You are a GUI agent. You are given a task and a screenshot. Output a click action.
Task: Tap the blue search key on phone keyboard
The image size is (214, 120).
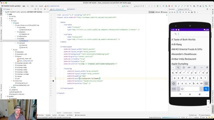[x=206, y=89]
